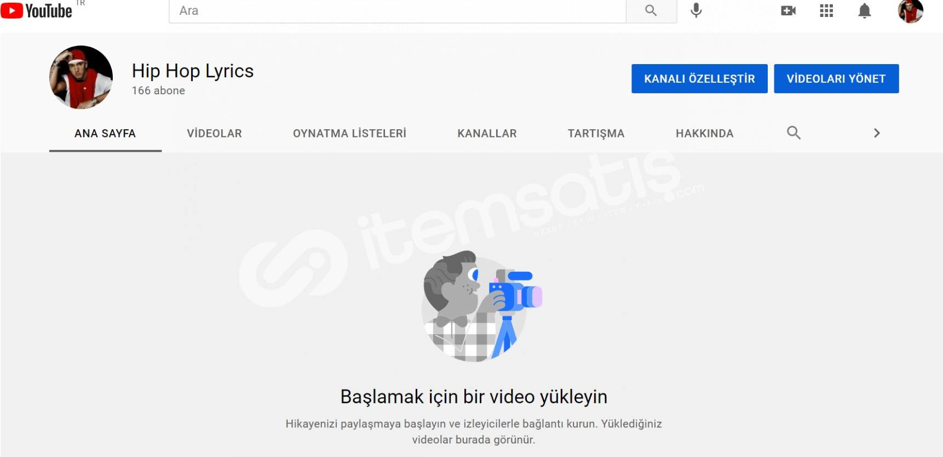
Task: Open the TARTIŞMA tab
Action: 596,134
